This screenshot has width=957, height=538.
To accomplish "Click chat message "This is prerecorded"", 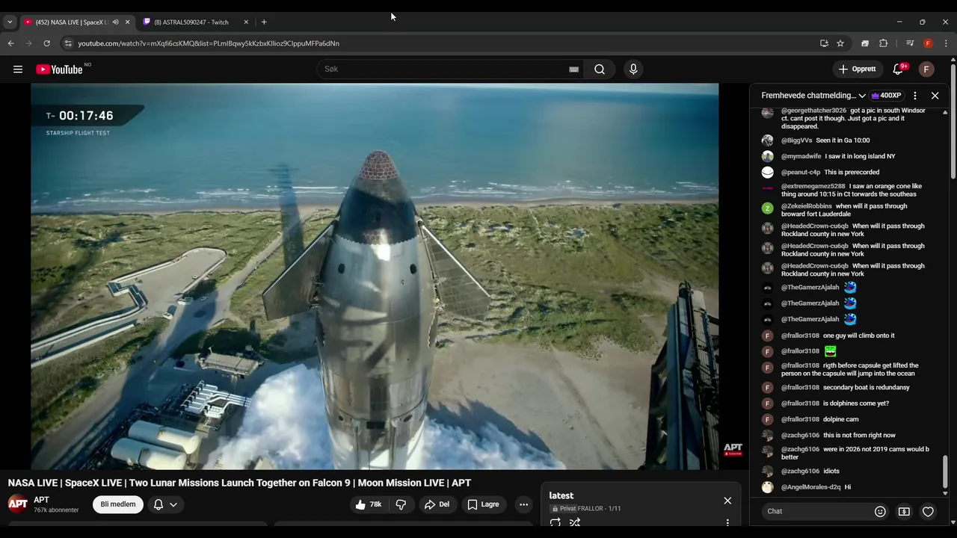I will coord(852,173).
